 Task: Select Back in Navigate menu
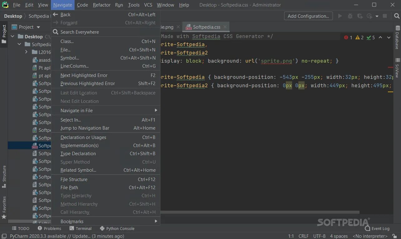point(105,14)
